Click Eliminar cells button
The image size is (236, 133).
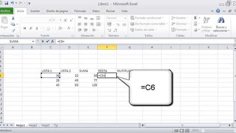pyautogui.click(x=180, y=24)
